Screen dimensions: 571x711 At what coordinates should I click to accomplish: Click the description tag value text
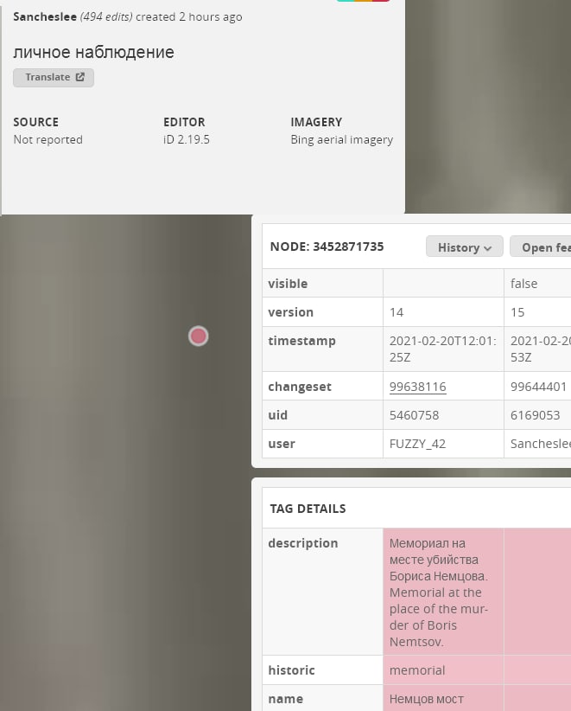[438, 592]
